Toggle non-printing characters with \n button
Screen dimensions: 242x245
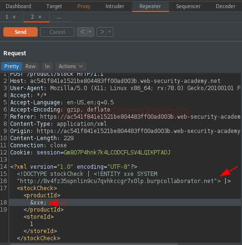point(47,66)
